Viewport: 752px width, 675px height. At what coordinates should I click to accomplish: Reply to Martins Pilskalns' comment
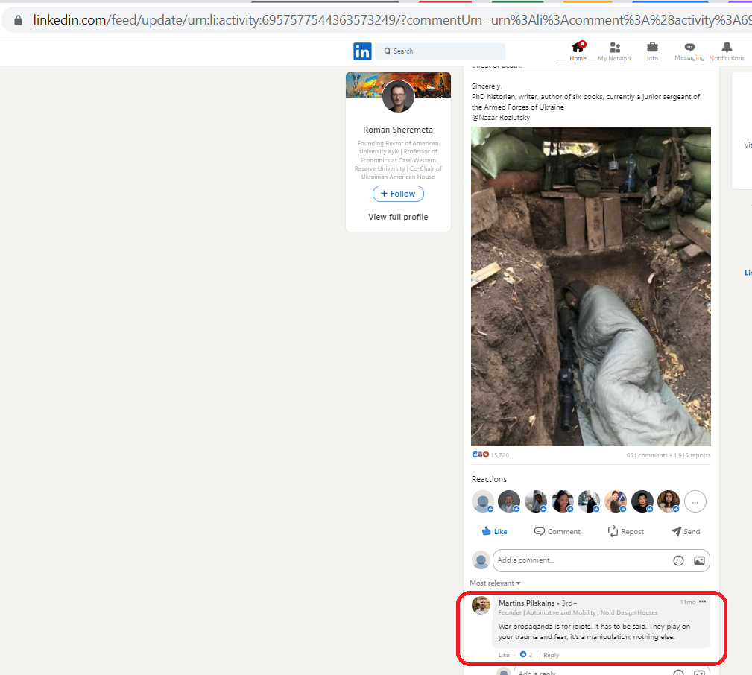[x=551, y=655]
